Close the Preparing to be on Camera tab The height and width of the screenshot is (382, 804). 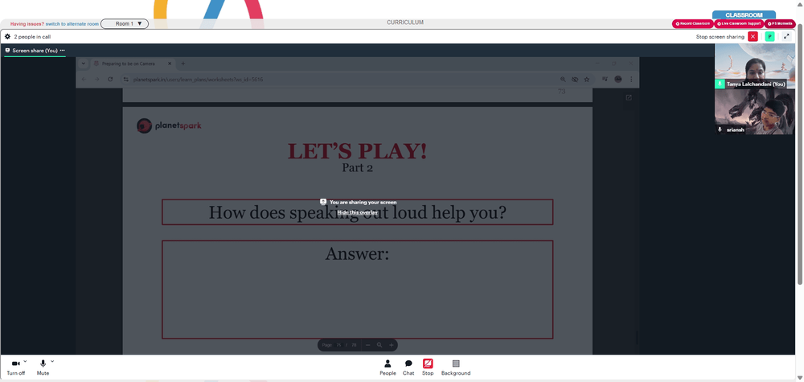[x=170, y=64]
